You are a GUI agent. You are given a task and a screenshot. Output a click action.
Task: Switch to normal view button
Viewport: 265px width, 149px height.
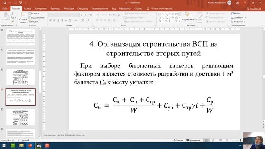[206, 140]
